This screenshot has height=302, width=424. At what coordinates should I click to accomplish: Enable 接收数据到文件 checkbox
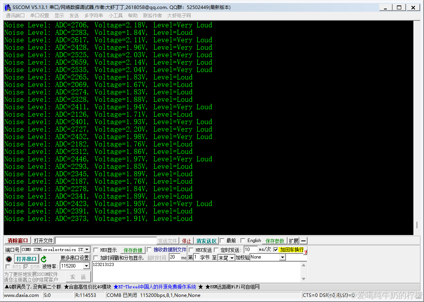pyautogui.click(x=149, y=250)
